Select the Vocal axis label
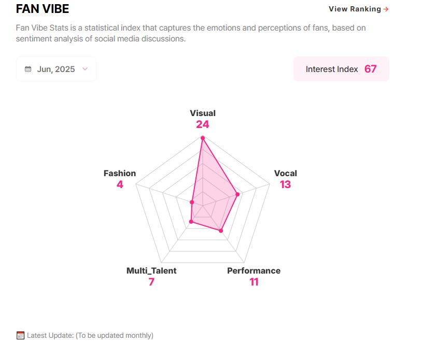This screenshot has width=436, height=357. tap(286, 174)
